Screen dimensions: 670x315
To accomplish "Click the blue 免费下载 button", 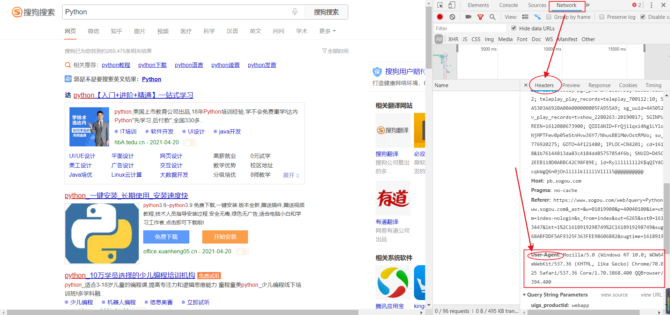I will tap(166, 237).
